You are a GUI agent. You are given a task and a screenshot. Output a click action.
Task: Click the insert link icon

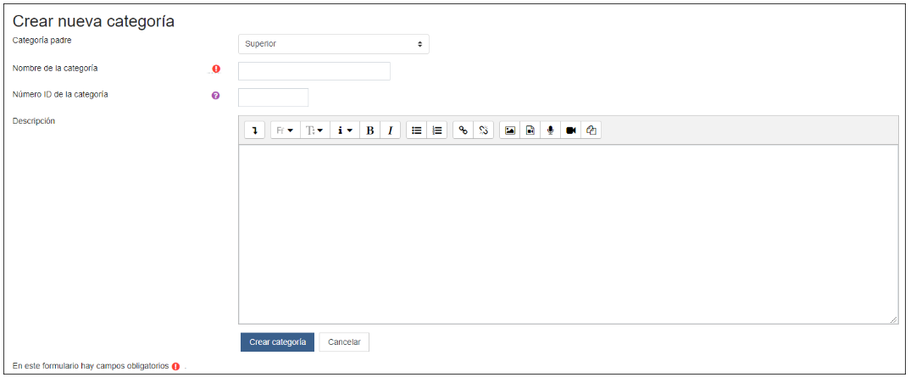coord(463,130)
